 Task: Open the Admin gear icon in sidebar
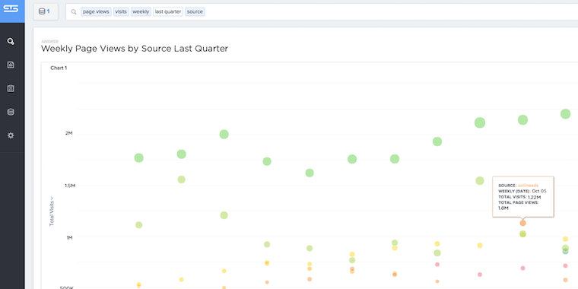[11, 135]
